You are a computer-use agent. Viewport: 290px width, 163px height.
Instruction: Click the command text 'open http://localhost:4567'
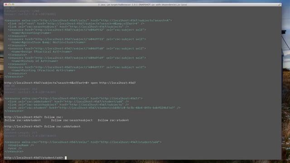click(x=113, y=83)
